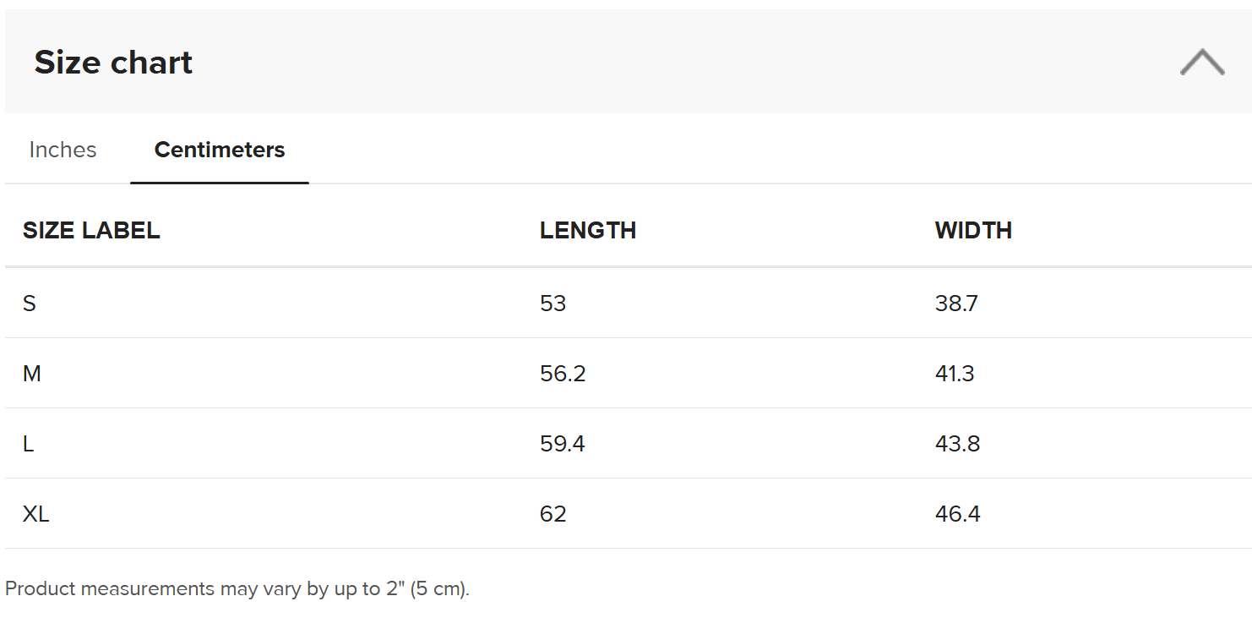Select the S size label row

[30, 303]
